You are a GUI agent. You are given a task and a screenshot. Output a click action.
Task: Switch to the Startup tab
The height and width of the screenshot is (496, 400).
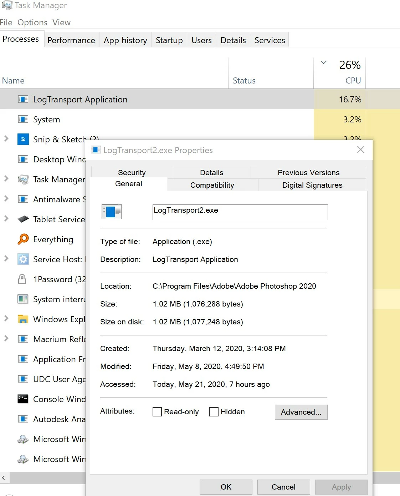(169, 40)
